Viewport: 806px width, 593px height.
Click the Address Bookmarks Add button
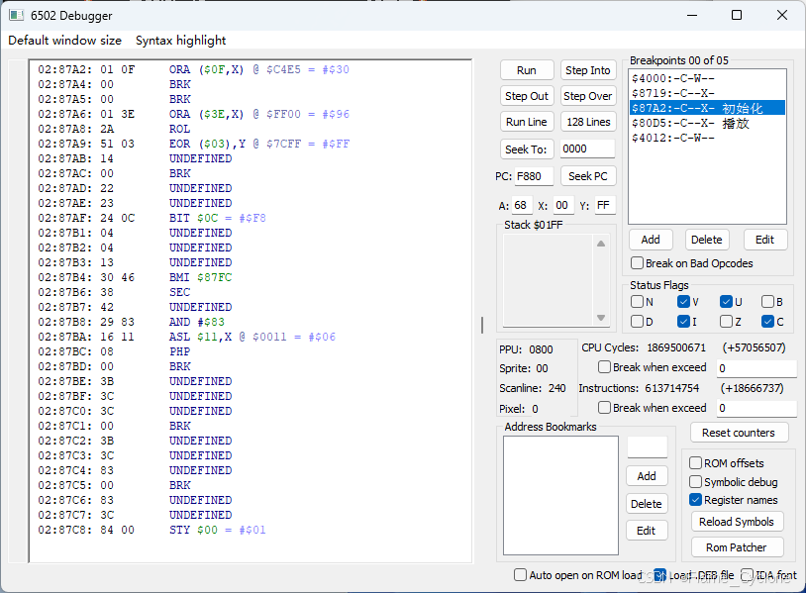point(647,476)
